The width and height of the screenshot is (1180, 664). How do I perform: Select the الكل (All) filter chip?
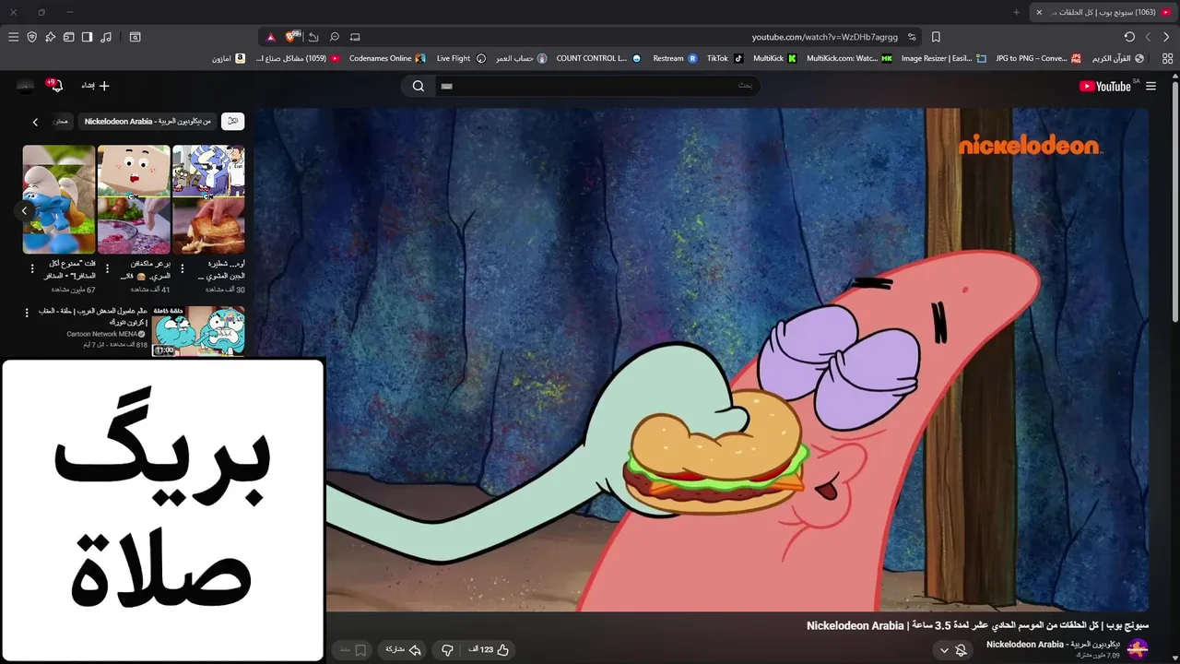233,121
